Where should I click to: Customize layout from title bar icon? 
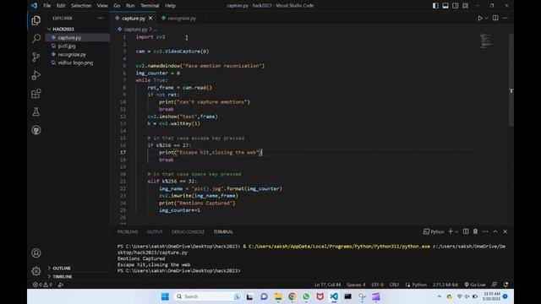coord(466,6)
